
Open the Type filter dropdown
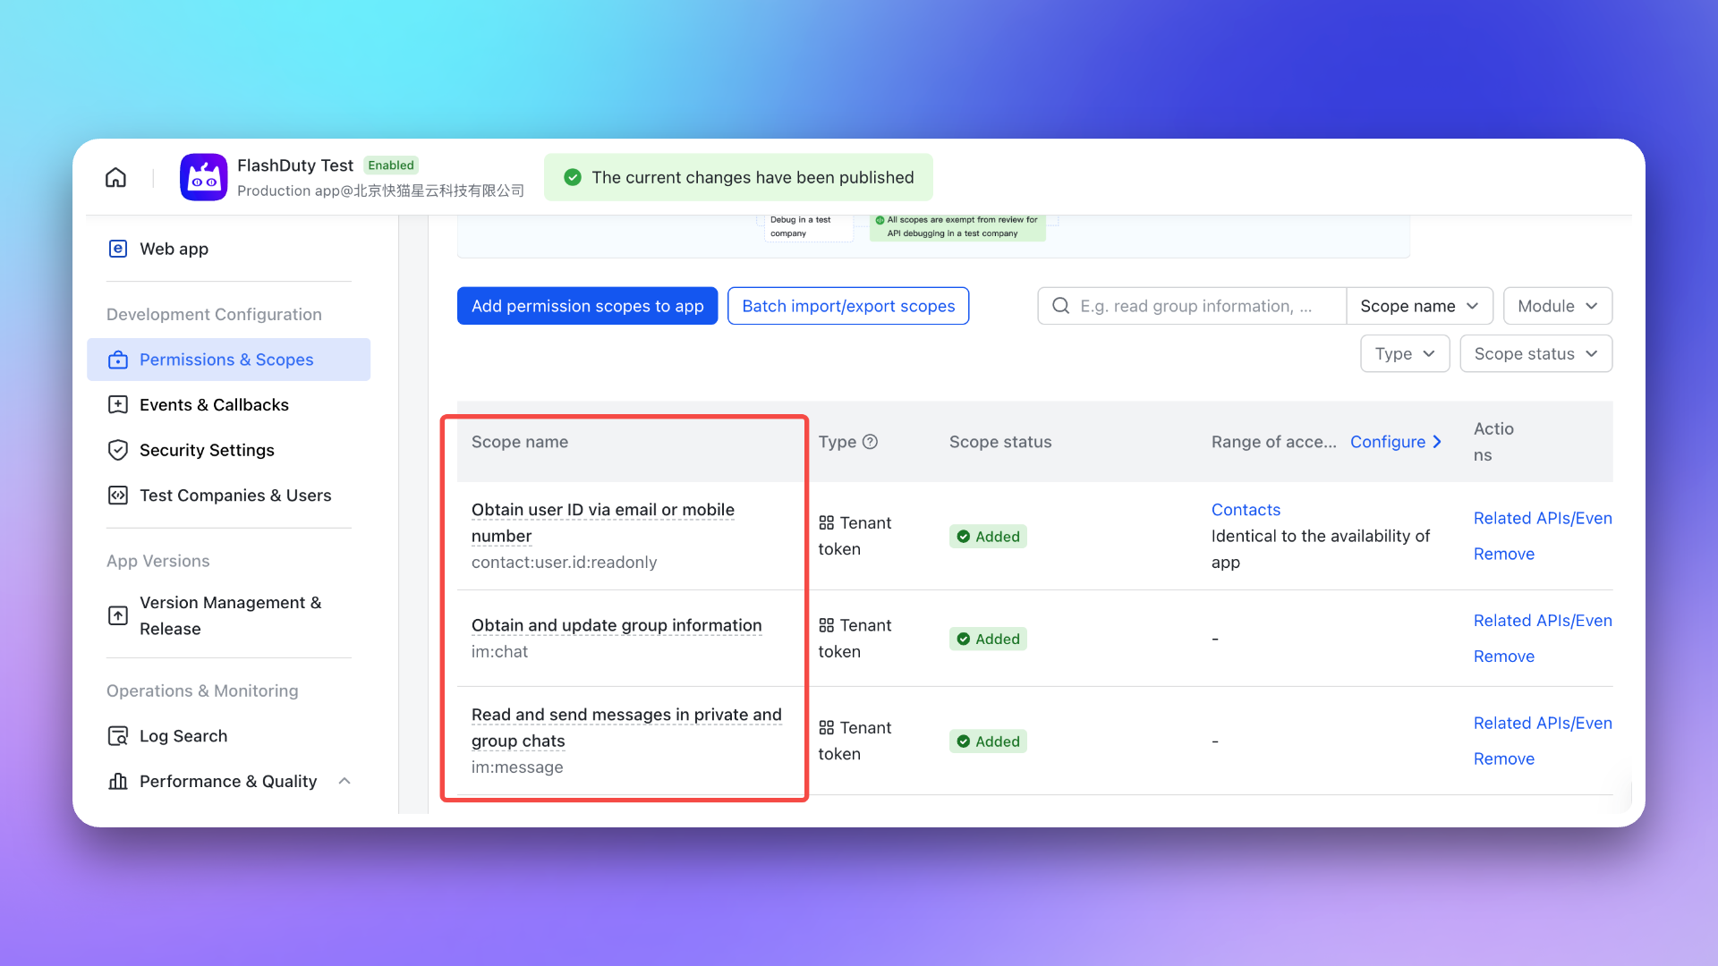pyautogui.click(x=1404, y=354)
